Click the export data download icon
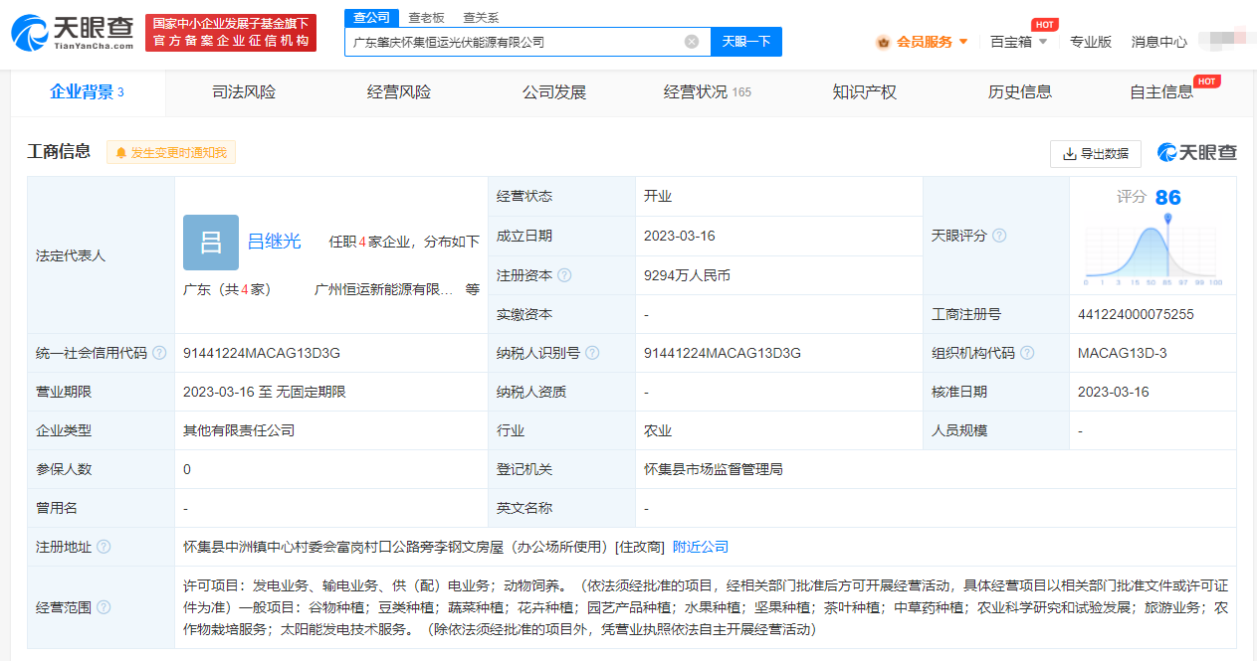1257x661 pixels. coord(1070,154)
